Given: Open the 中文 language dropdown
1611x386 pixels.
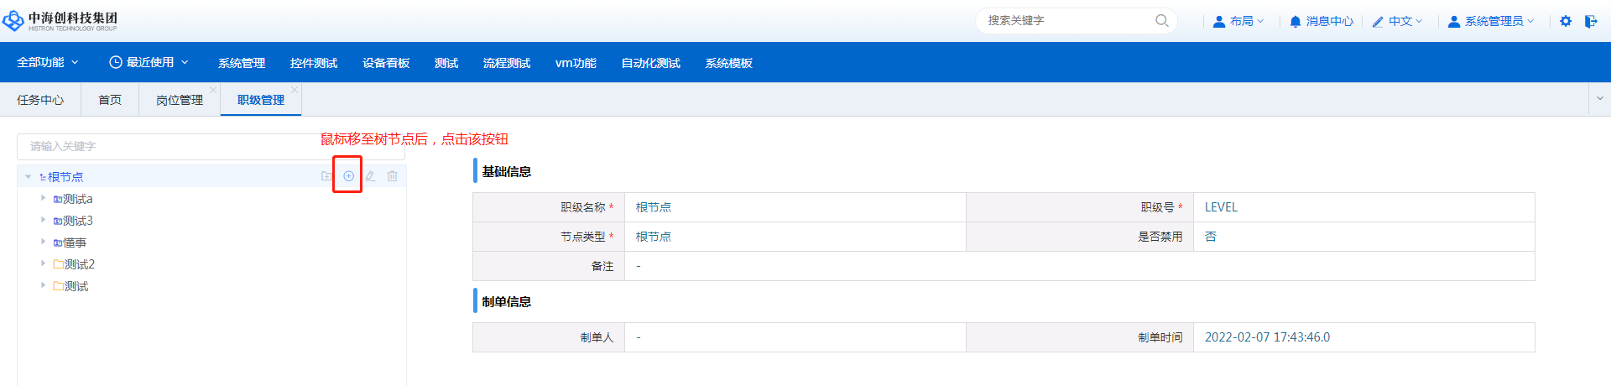Looking at the screenshot, I should [1398, 21].
